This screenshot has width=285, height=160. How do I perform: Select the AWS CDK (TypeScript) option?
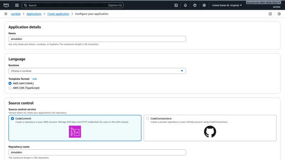pyautogui.click(x=10, y=88)
